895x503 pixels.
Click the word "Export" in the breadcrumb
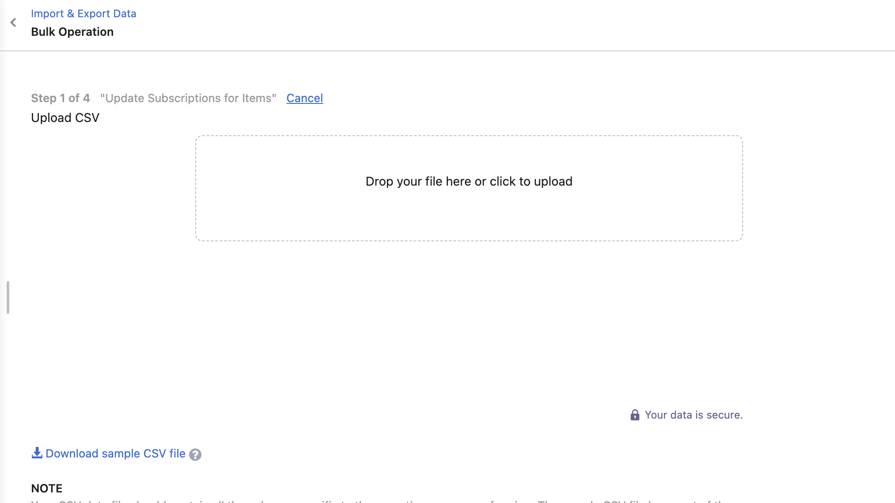click(94, 14)
